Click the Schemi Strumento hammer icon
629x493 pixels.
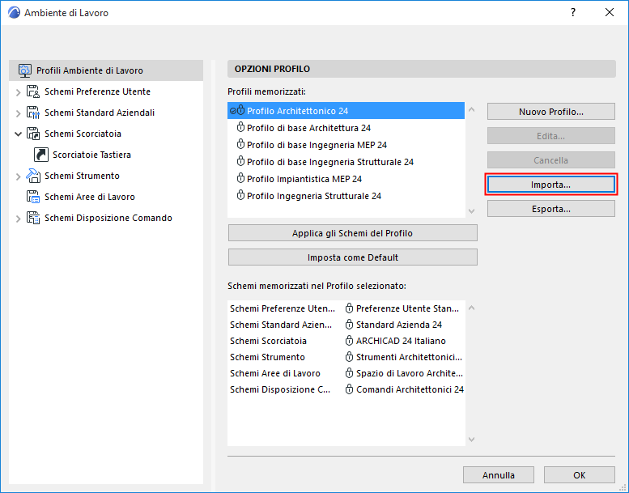[x=33, y=176]
